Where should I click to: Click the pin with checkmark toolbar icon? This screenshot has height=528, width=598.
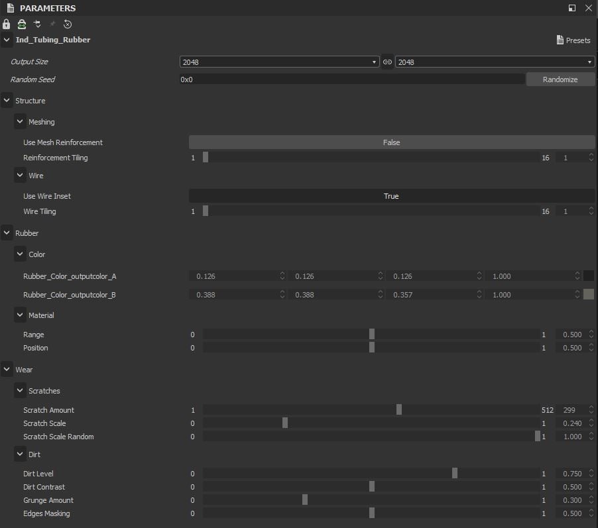tap(37, 25)
